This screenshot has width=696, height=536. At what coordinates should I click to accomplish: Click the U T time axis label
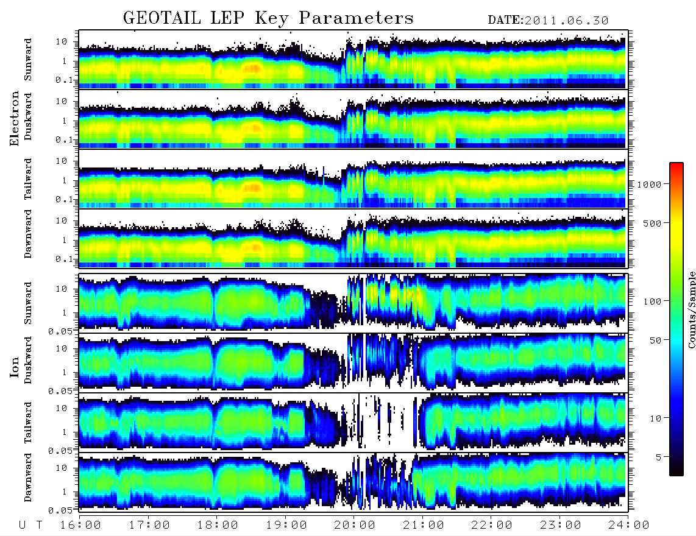30,525
